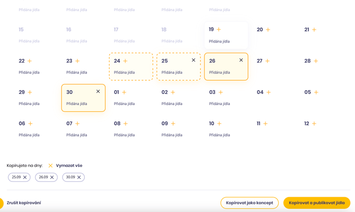Remove the 30.09 date tag
355x212 pixels.
79,178
